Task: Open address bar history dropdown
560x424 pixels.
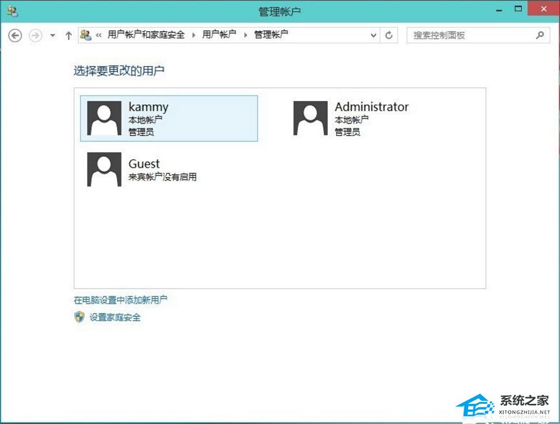Action: coord(373,36)
